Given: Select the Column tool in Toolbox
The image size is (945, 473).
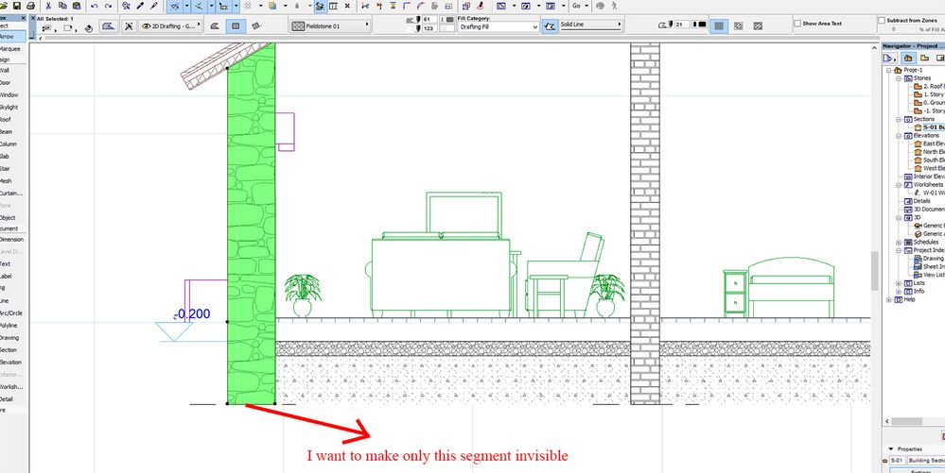Looking at the screenshot, I should [13, 144].
